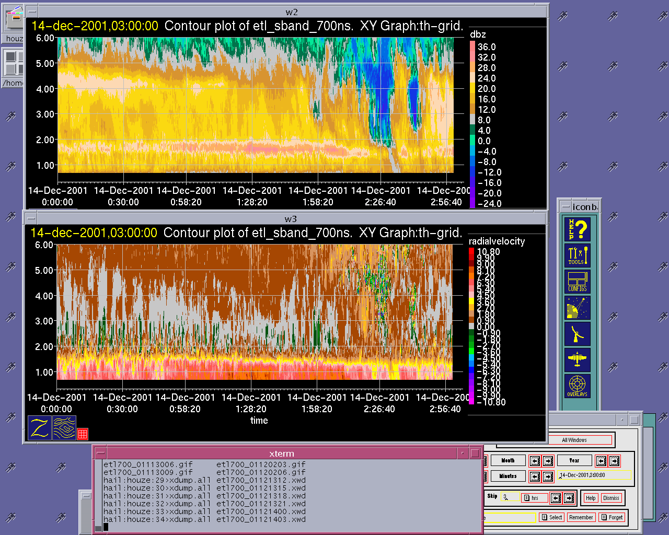Step the Month back with left arrow
The height and width of the screenshot is (535, 669).
pos(534,461)
